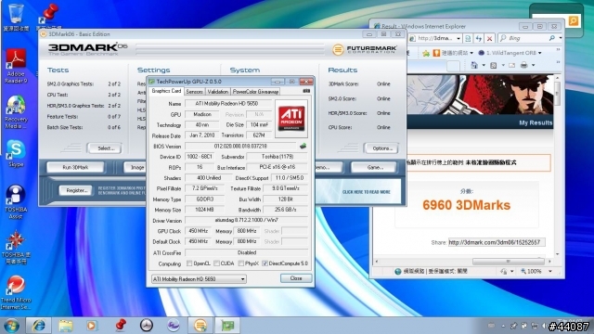This screenshot has width=594, height=334.
Task: Click the IE read mail icon
Action: pos(511,65)
